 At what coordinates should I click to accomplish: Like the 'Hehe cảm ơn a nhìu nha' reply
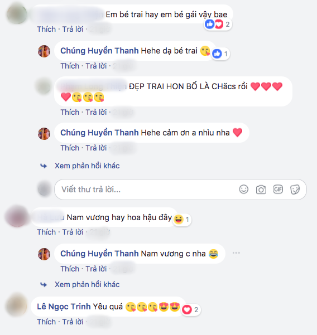[70, 148]
